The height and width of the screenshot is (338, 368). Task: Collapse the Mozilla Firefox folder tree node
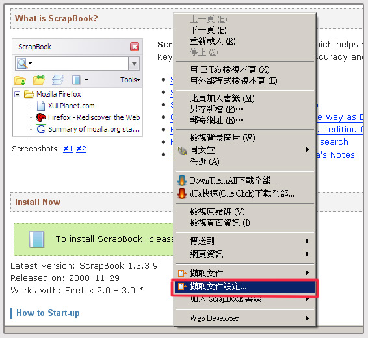tap(17, 95)
